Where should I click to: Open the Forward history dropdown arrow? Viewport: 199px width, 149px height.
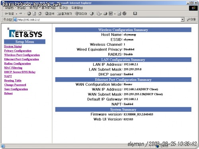tap(25, 14)
